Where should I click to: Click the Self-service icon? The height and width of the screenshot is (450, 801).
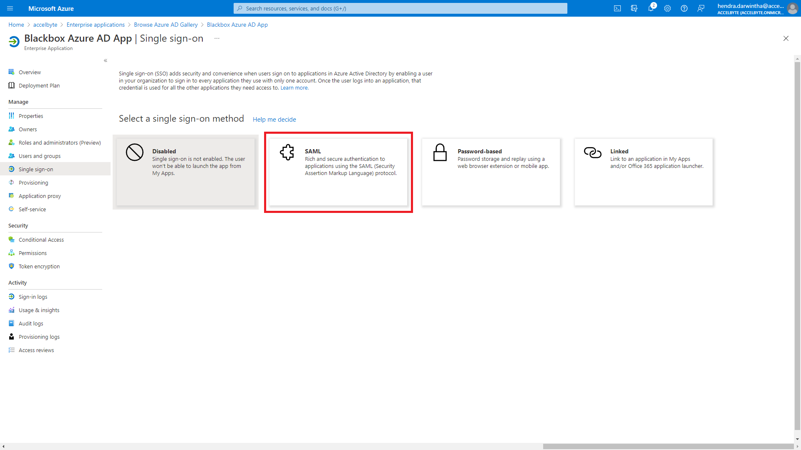[12, 209]
